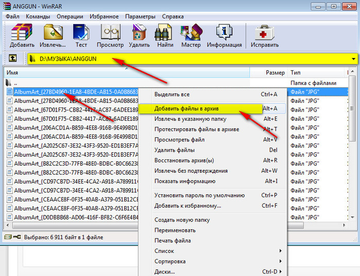Click the Добавить (Add) toolbar icon
The width and height of the screenshot is (360, 276).
(22, 35)
